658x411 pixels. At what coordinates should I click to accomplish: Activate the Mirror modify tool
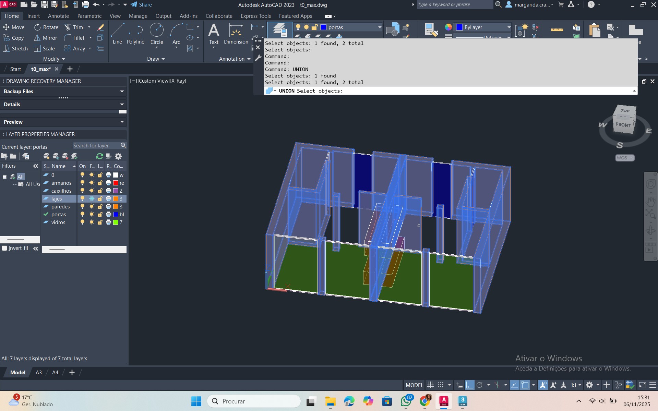click(x=46, y=38)
